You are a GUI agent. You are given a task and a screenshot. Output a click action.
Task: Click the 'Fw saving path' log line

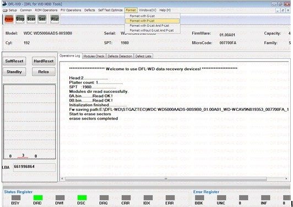tap(179, 109)
